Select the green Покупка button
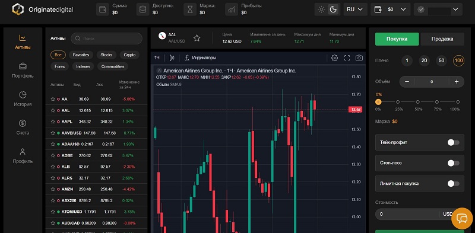Viewport: 475px width, 233px height. (x=397, y=39)
